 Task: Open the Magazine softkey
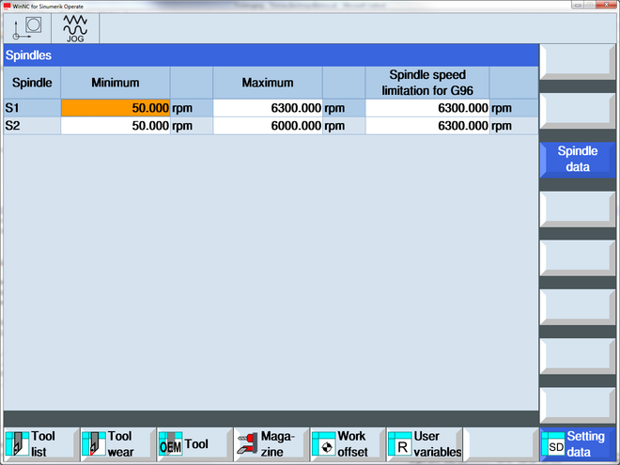coord(270,443)
